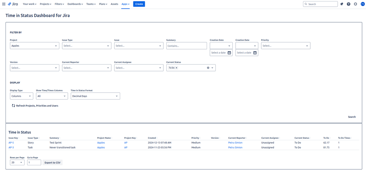Sort by Current Assignee column
This screenshot has height=177, width=366.
270,138
